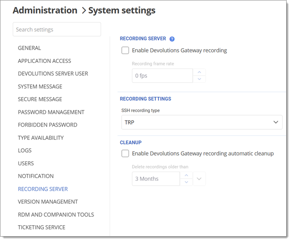Select Ticketing Service in the sidebar
This screenshot has width=291, height=241.
41,227
